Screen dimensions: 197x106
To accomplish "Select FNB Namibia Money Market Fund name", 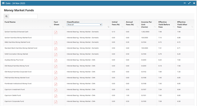I will pyautogui.click(x=17, y=78).
